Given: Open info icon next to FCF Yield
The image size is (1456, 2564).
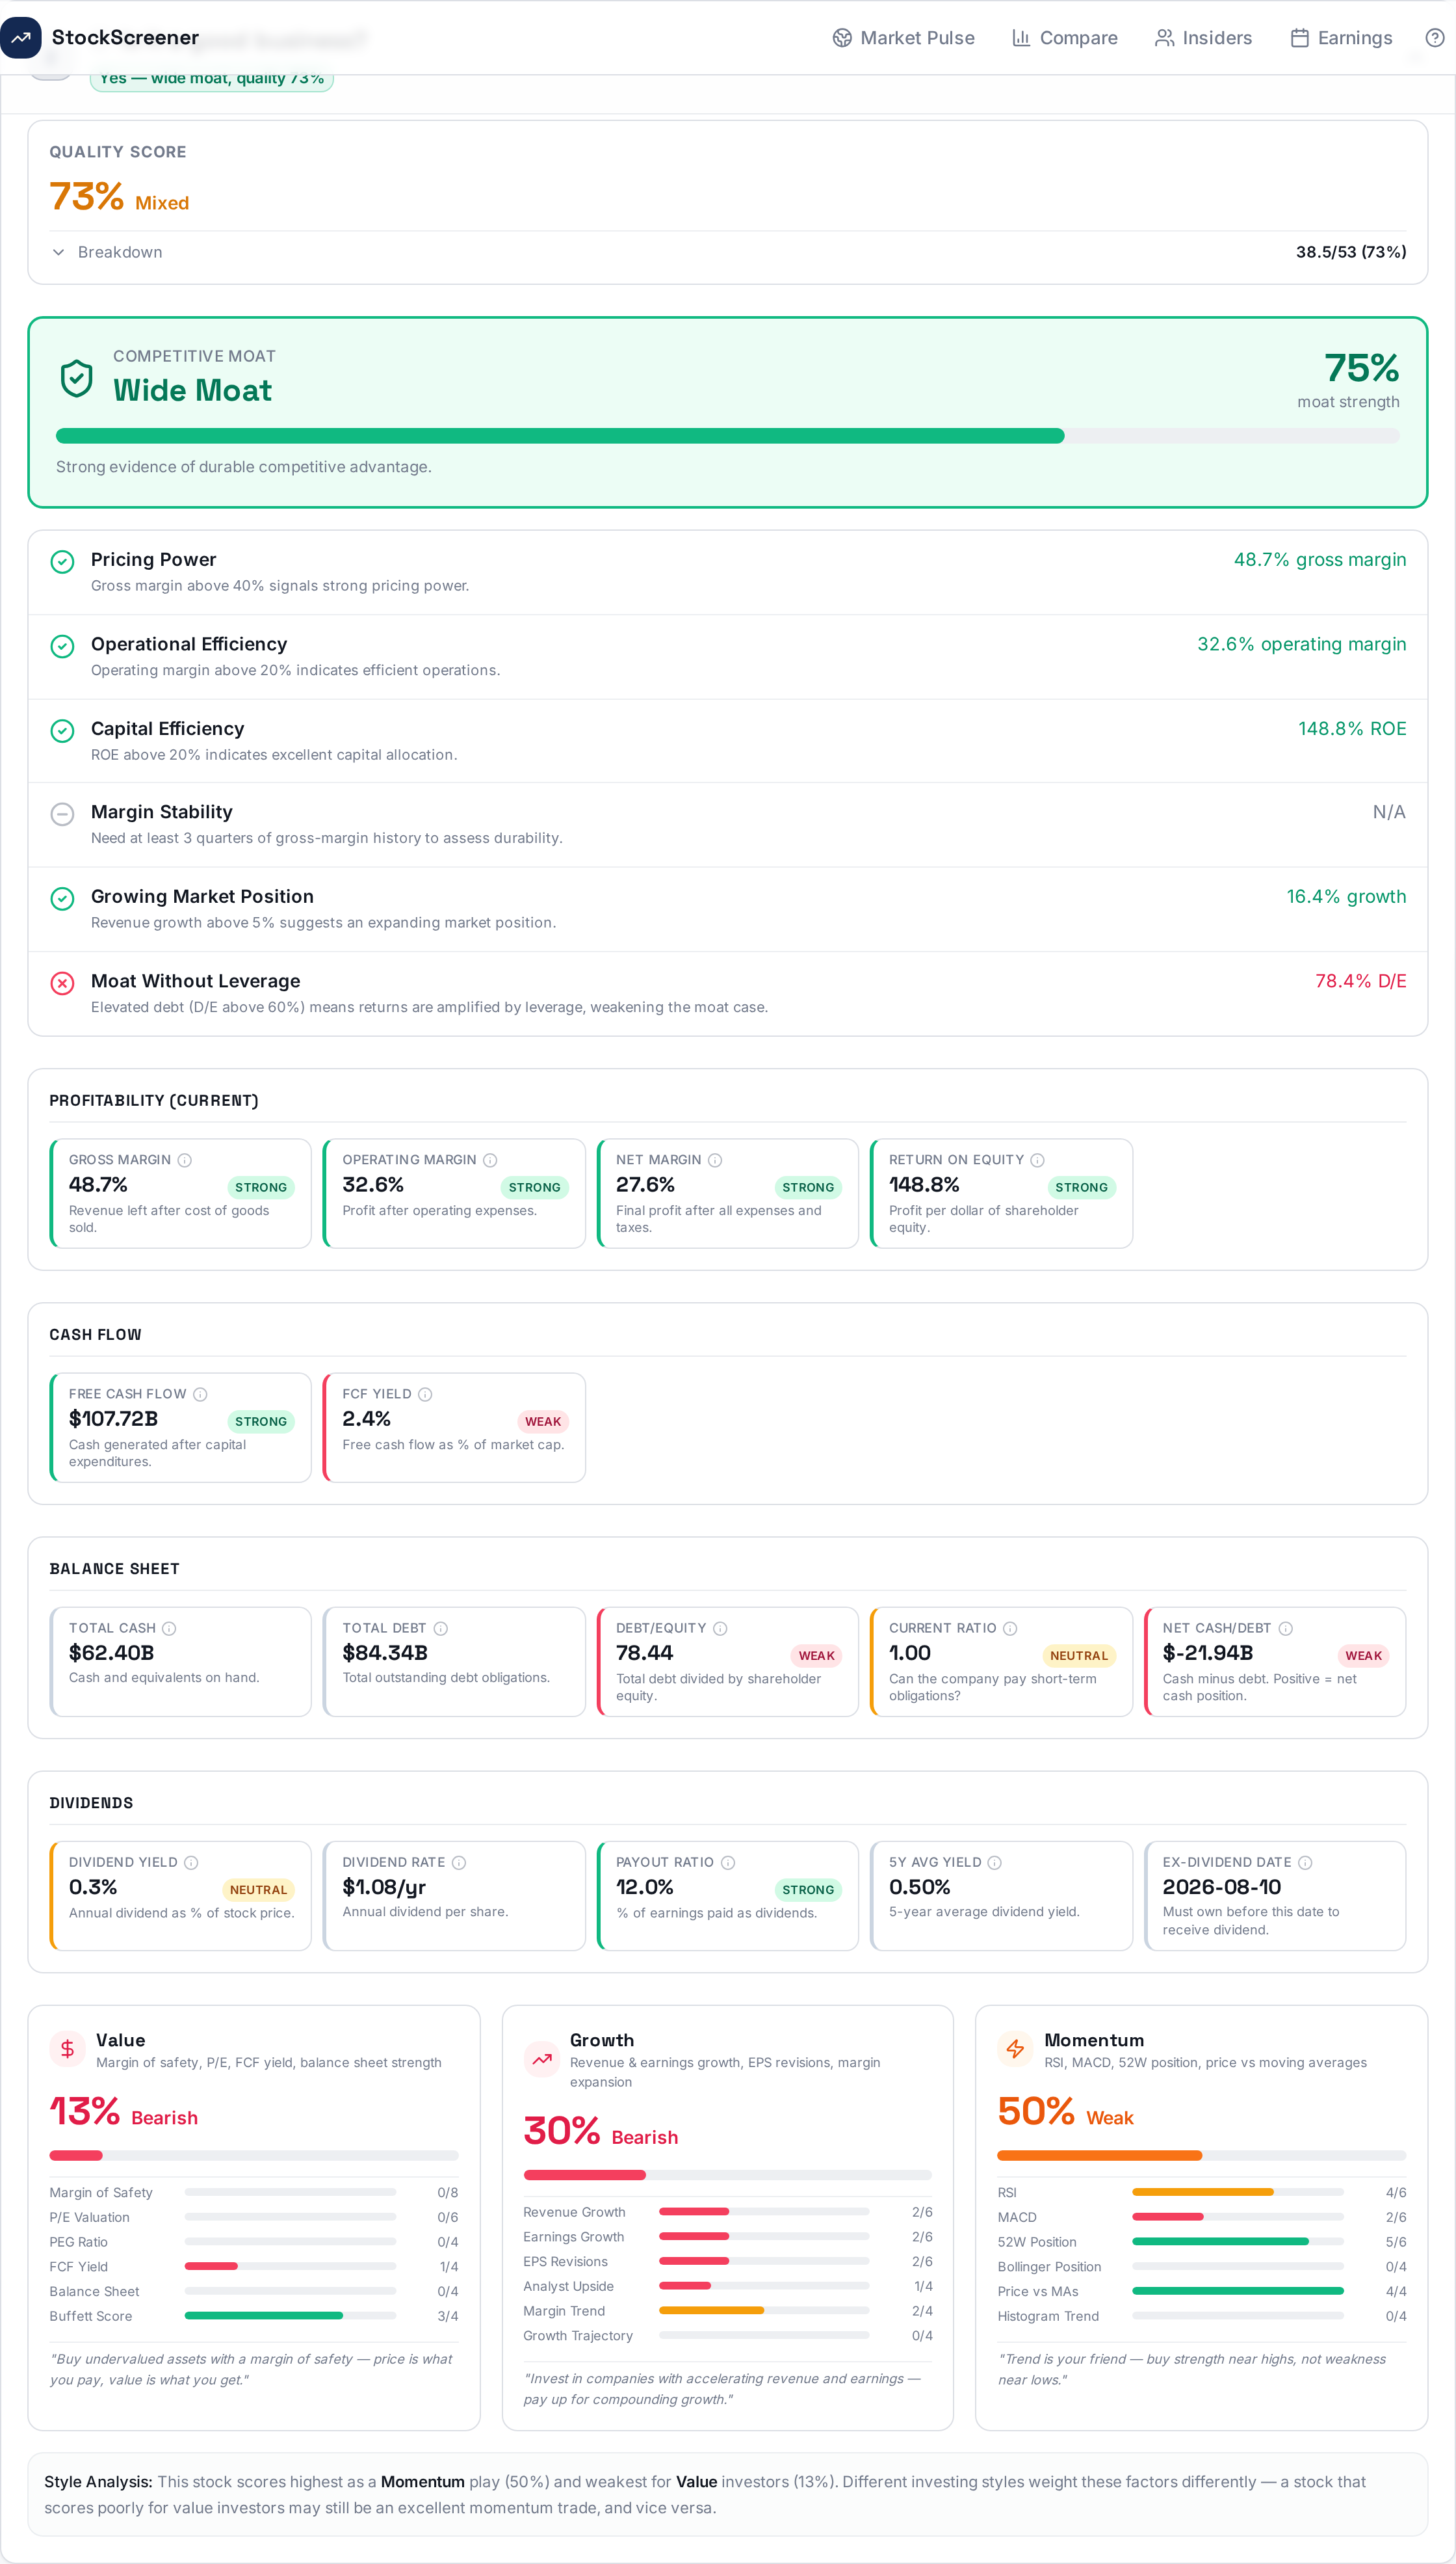Looking at the screenshot, I should click(425, 1395).
